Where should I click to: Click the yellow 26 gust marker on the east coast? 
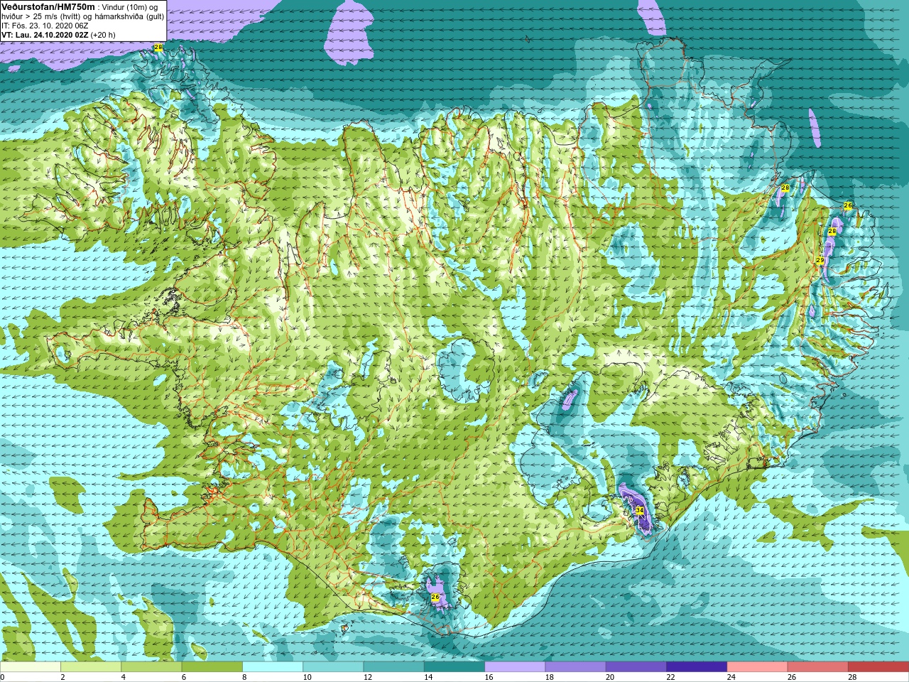click(x=848, y=205)
